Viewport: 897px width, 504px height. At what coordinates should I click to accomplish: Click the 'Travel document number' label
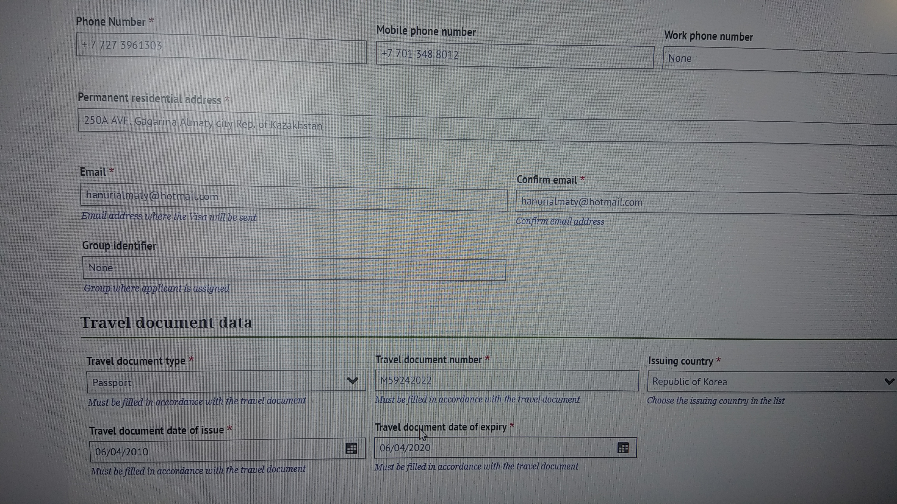click(429, 360)
